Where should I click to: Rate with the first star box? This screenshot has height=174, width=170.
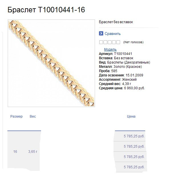point(101,42)
